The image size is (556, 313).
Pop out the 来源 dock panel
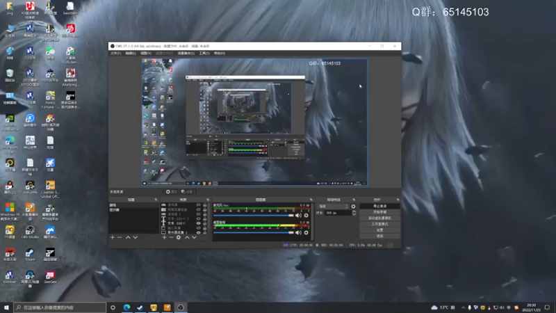208,200
